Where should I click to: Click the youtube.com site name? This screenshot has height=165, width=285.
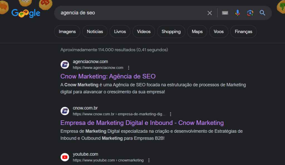pos(85,154)
